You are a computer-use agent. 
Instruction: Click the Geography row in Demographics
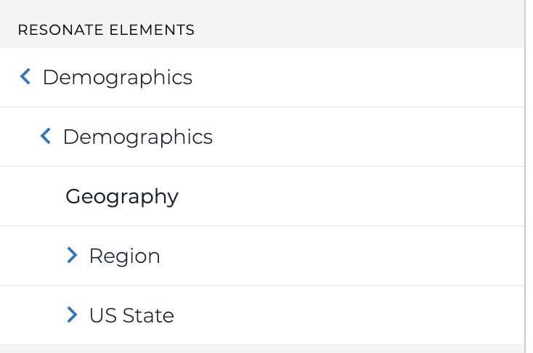click(x=262, y=196)
